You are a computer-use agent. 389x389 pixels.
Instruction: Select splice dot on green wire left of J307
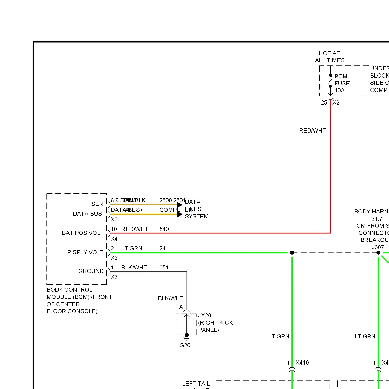(292, 252)
